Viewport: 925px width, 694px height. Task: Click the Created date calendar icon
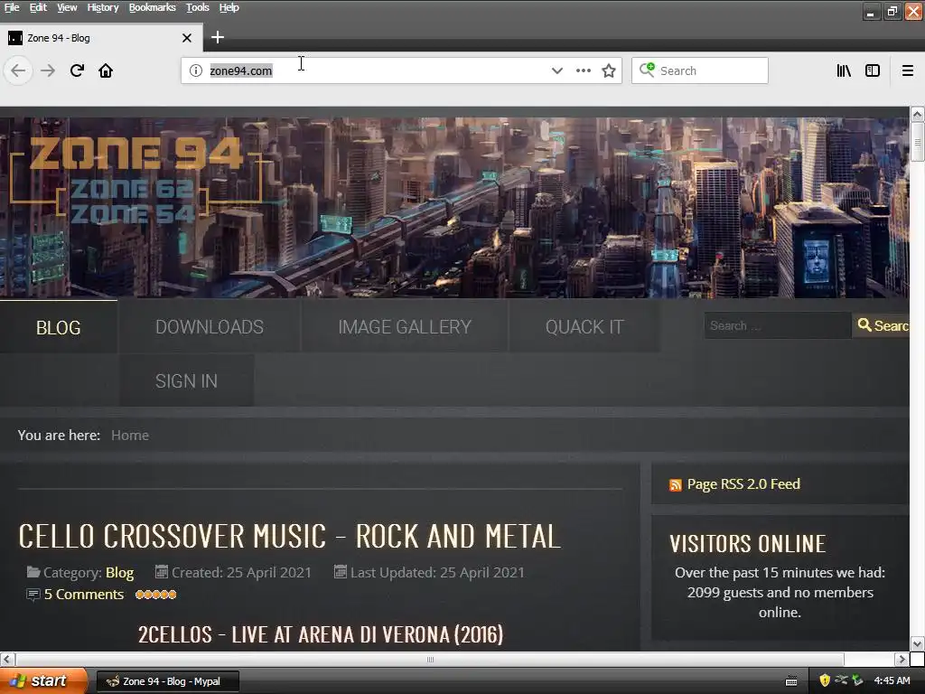[x=161, y=572]
